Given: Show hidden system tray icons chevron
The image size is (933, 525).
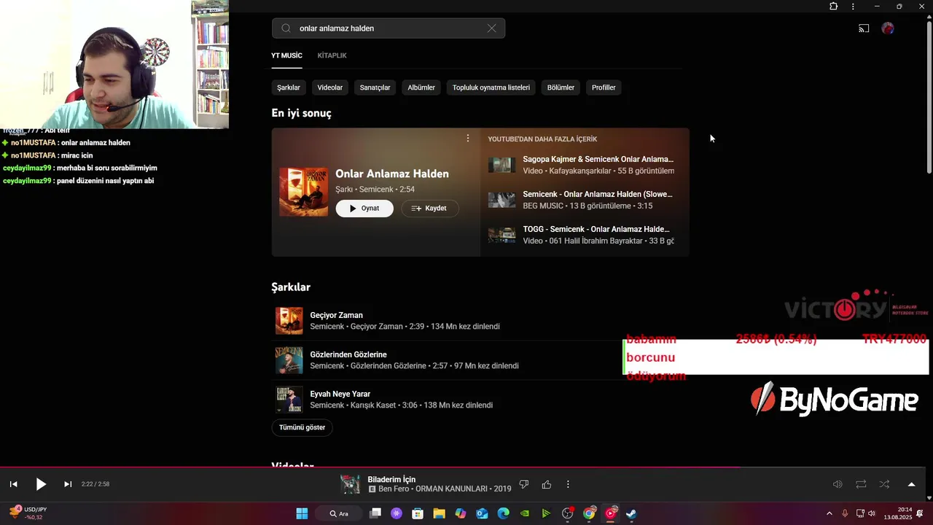Looking at the screenshot, I should point(829,513).
